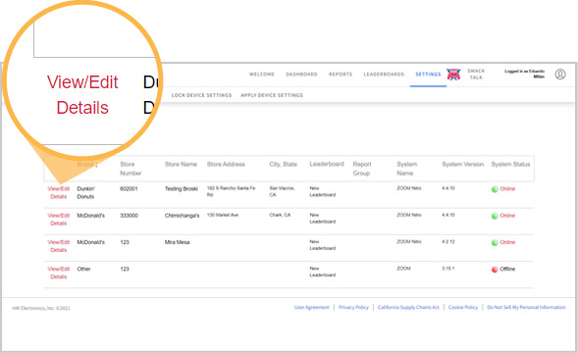Image resolution: width=578 pixels, height=353 pixels.
Task: Click Testing Broski store name
Action: (181, 189)
